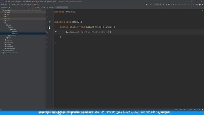Open Project panel gear options
The height and width of the screenshot is (115, 204).
coord(41,8)
